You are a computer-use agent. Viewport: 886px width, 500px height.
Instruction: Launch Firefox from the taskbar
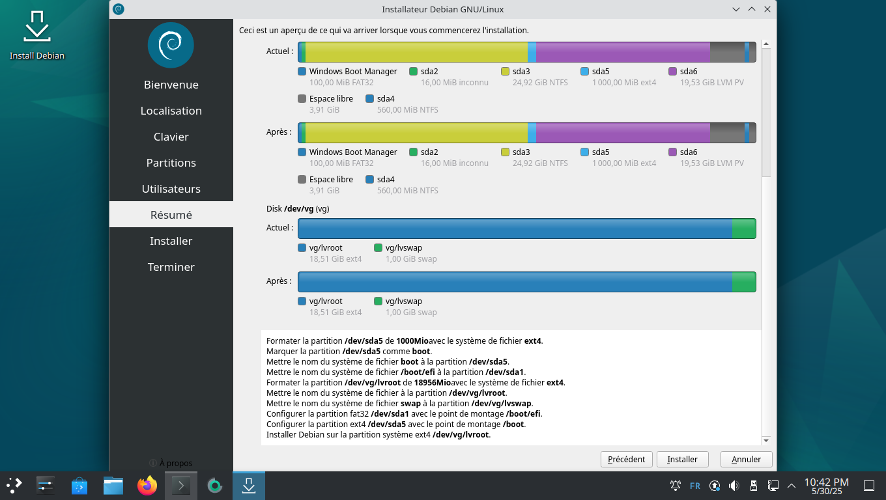147,485
